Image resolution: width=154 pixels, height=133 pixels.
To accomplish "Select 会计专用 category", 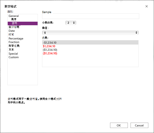I will [14, 27].
